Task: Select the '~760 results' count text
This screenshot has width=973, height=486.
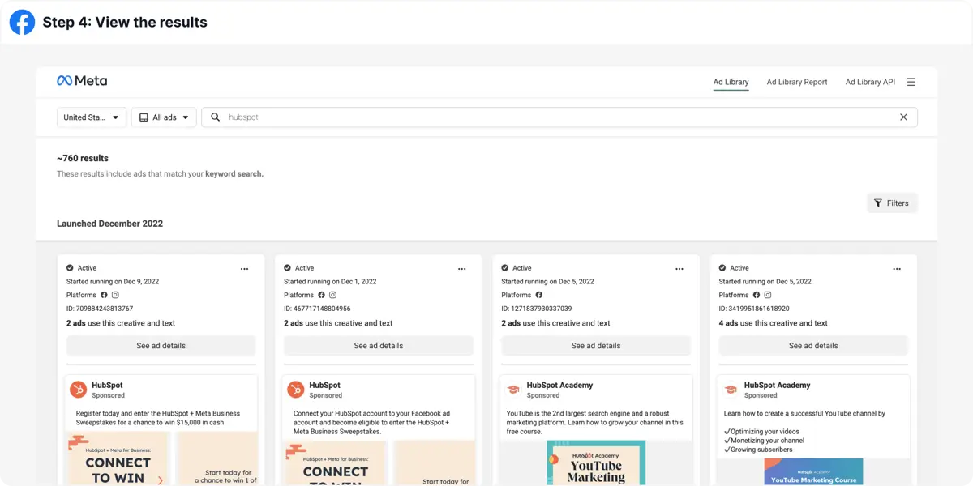Action: [83, 159]
